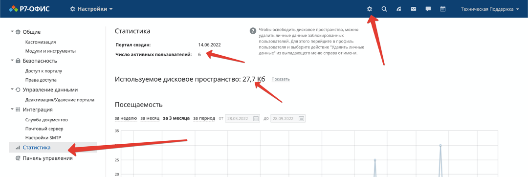Open the Настройки dropdown in header

91,9
